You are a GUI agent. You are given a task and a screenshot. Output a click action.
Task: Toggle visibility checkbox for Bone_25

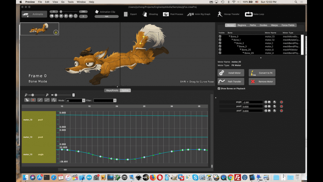220,50
